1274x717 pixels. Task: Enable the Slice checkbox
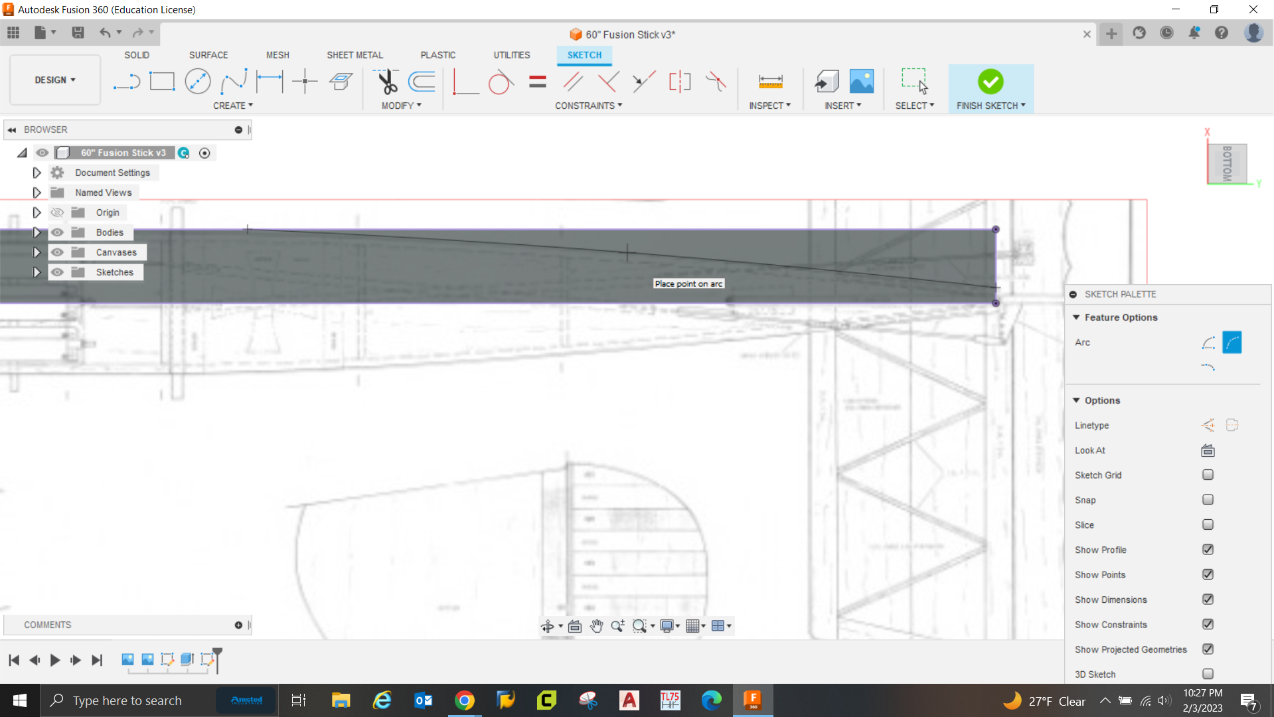click(1208, 525)
